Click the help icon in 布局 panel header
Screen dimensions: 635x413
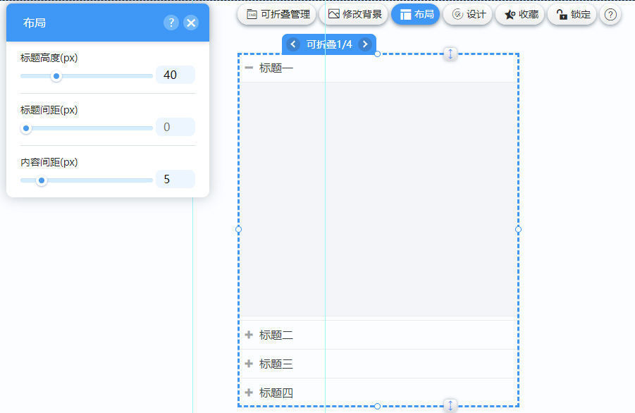pyautogui.click(x=171, y=23)
